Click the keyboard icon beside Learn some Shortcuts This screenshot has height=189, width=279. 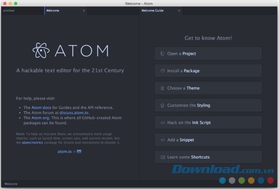(x=163, y=157)
